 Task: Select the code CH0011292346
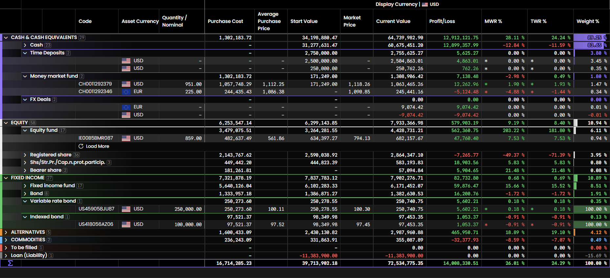click(95, 91)
